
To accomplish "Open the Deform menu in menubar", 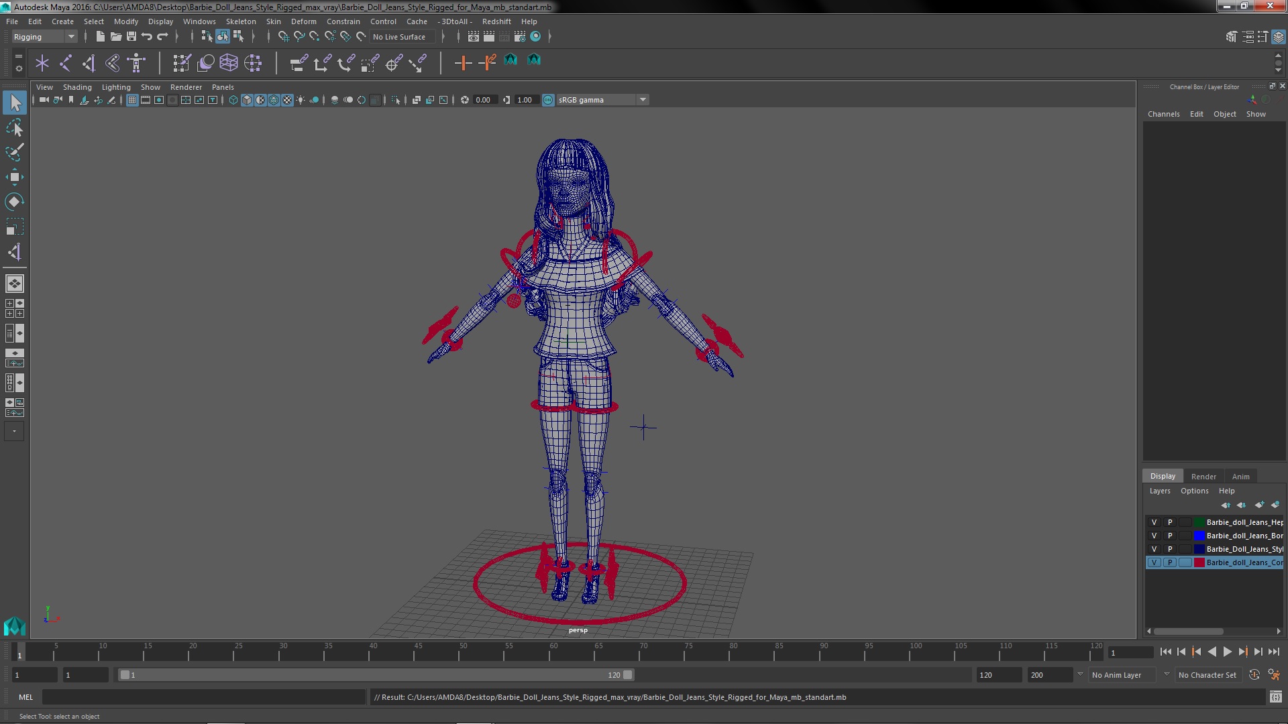I will (x=303, y=20).
